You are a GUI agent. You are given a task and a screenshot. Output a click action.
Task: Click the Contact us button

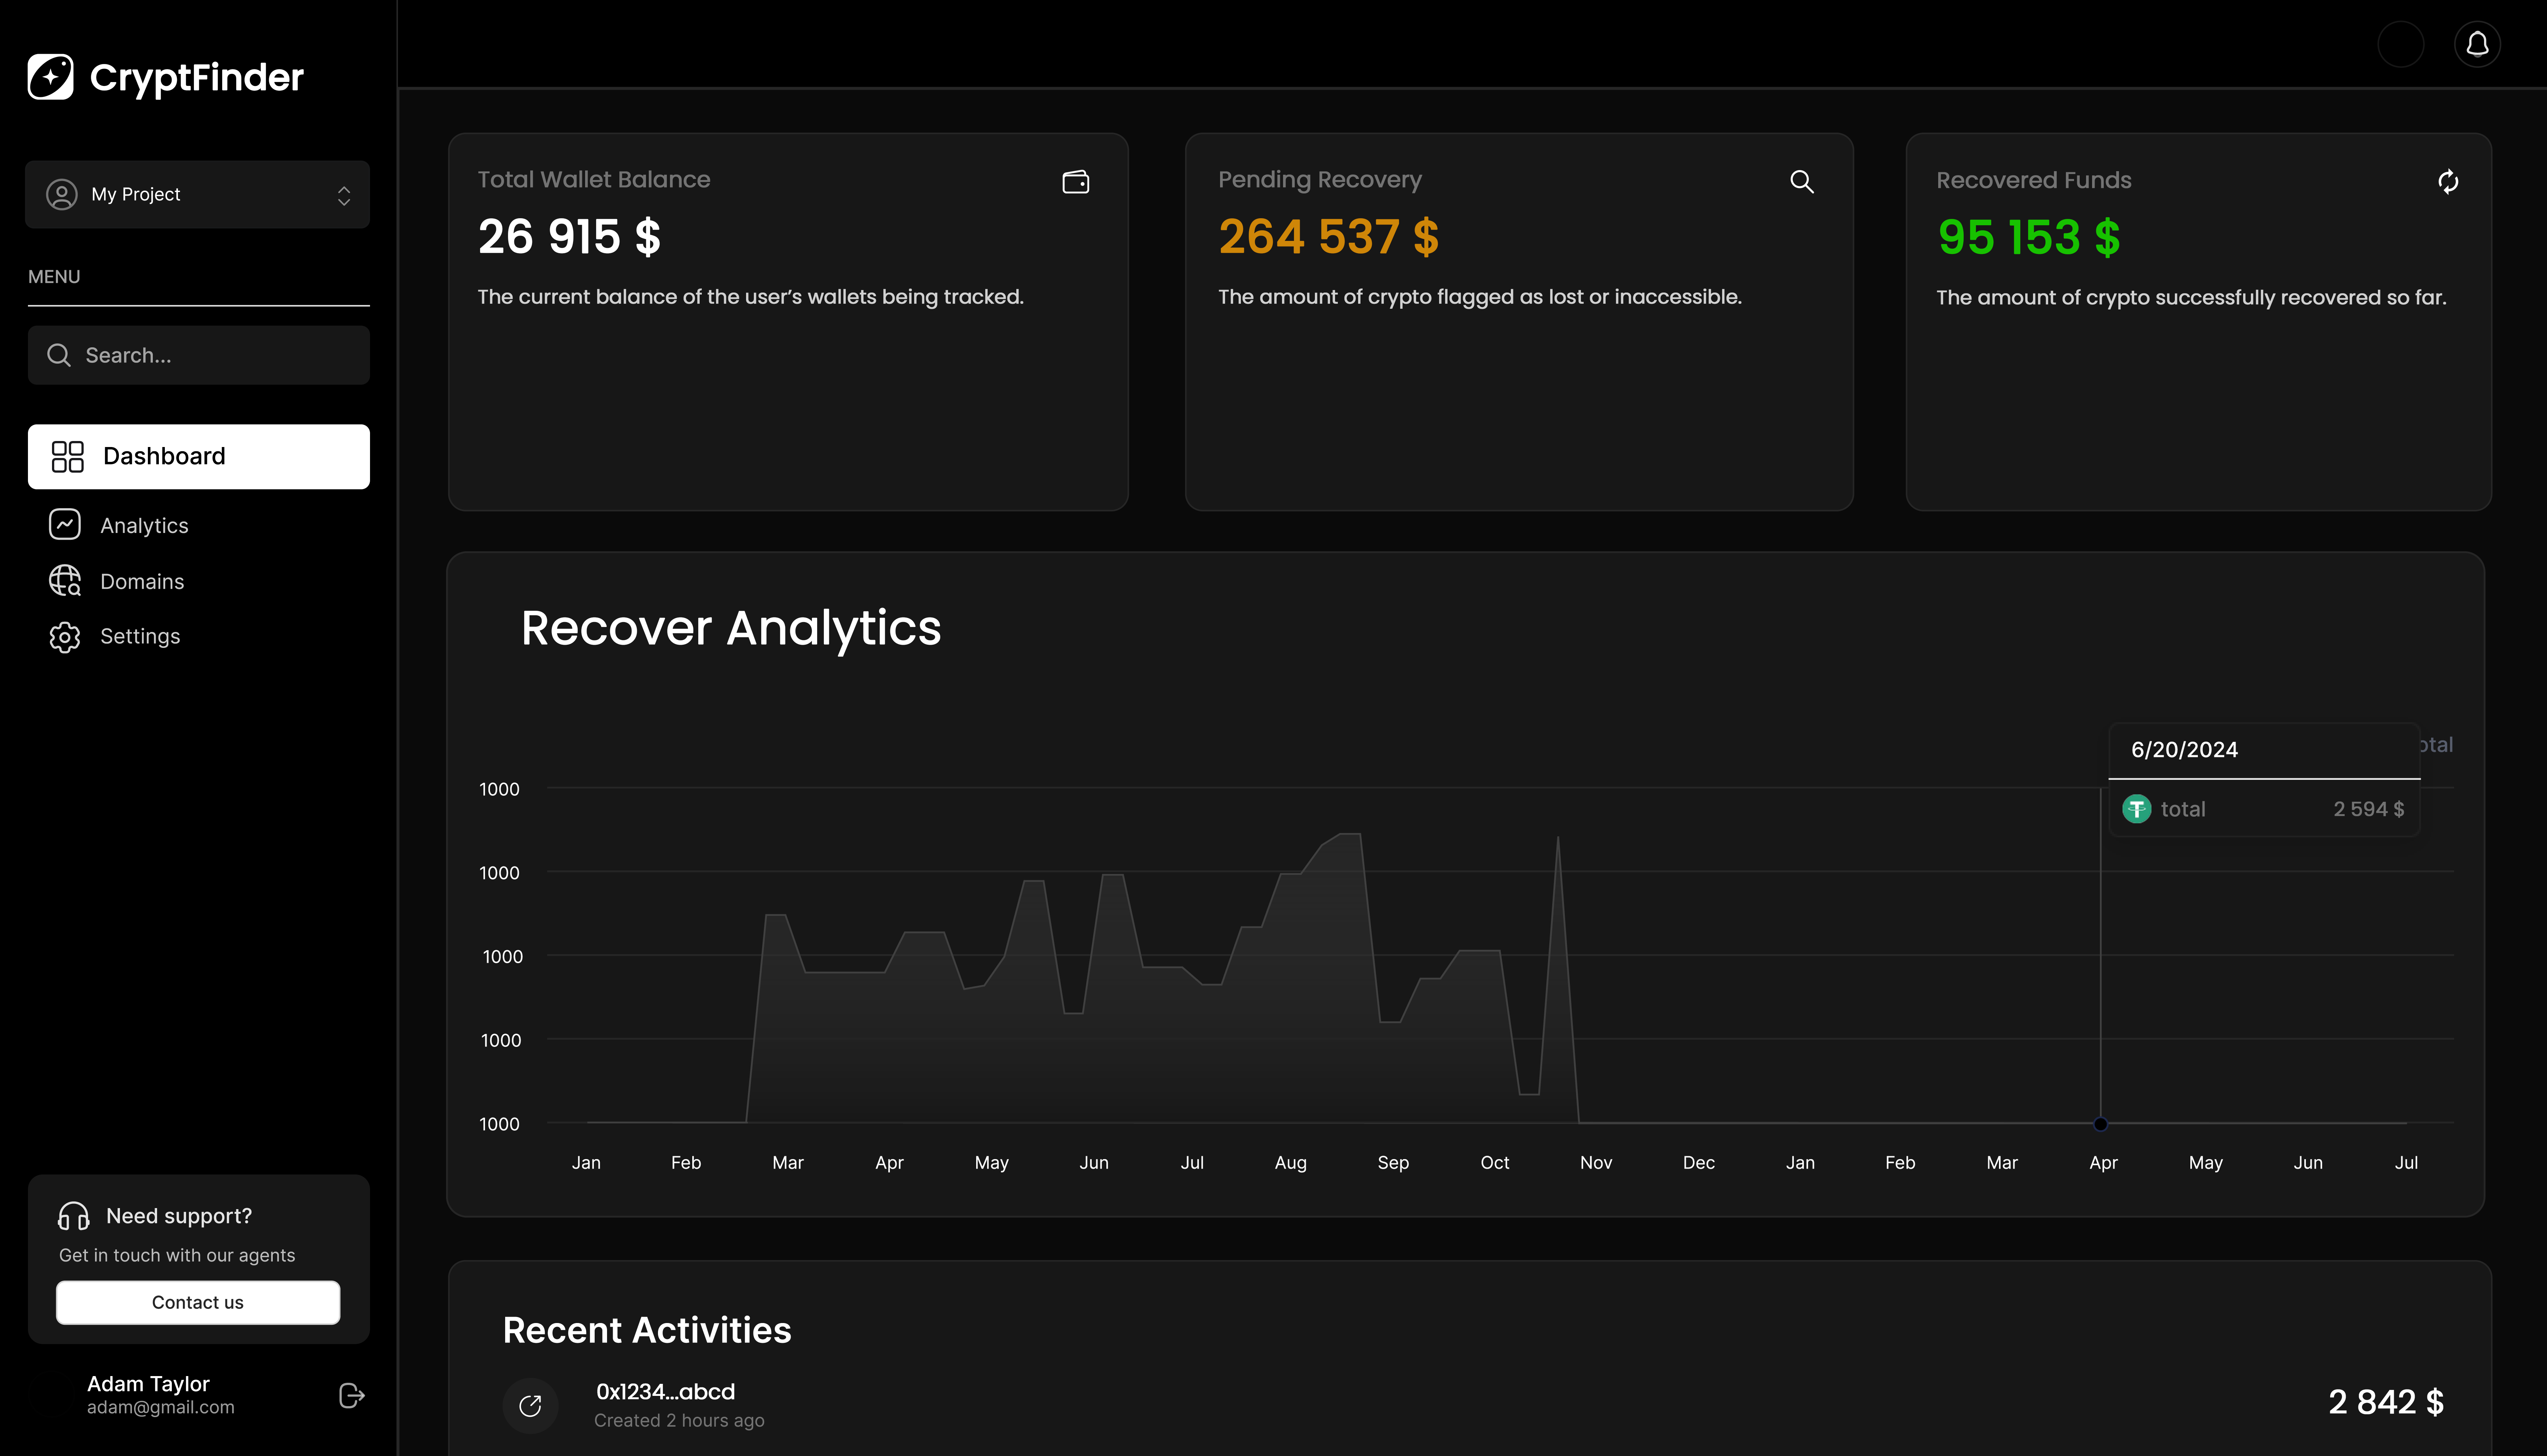(x=198, y=1302)
